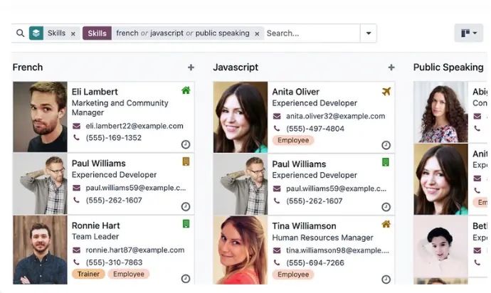Screen dimensions: 491x293
Task: Add a new card in Javascript column
Action: coord(391,68)
